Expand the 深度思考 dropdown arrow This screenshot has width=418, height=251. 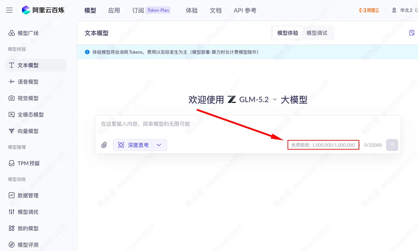pos(159,145)
